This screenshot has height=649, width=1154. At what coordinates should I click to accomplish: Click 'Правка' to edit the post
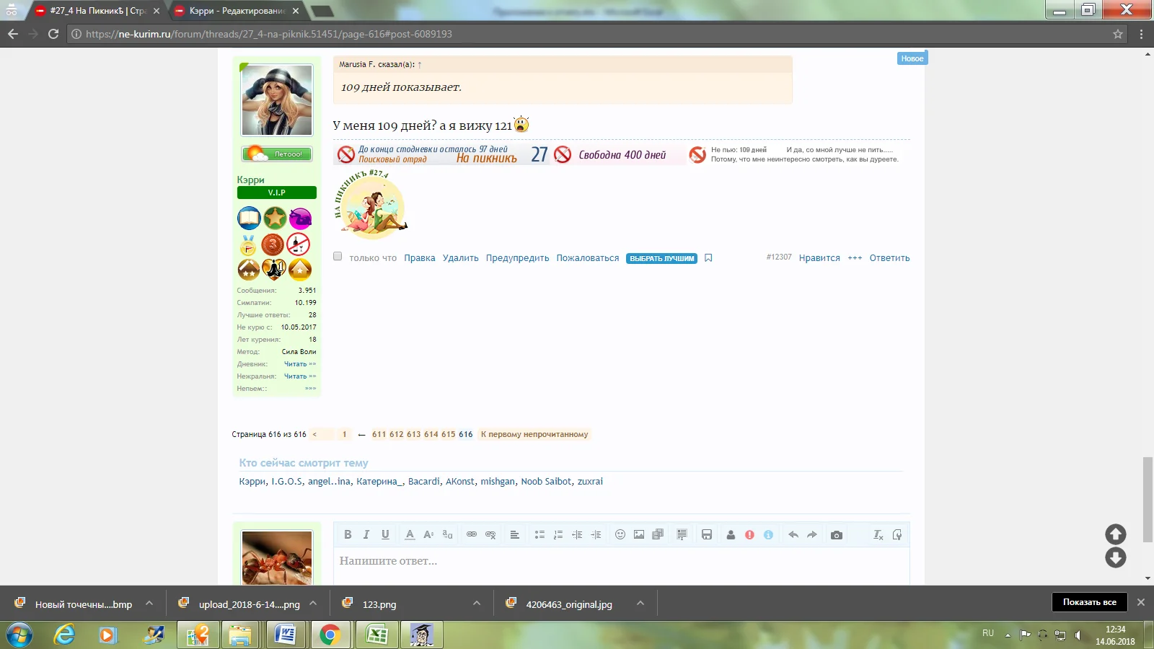tap(420, 258)
